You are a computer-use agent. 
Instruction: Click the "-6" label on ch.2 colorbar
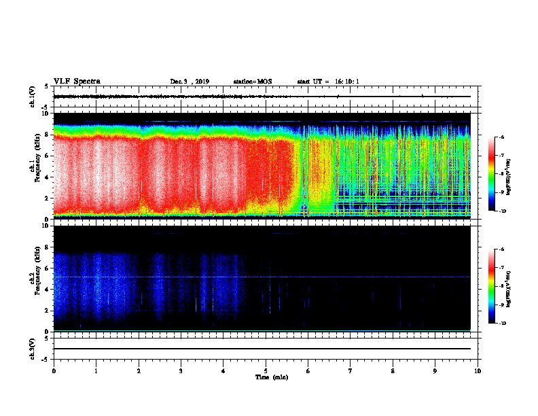click(x=501, y=249)
